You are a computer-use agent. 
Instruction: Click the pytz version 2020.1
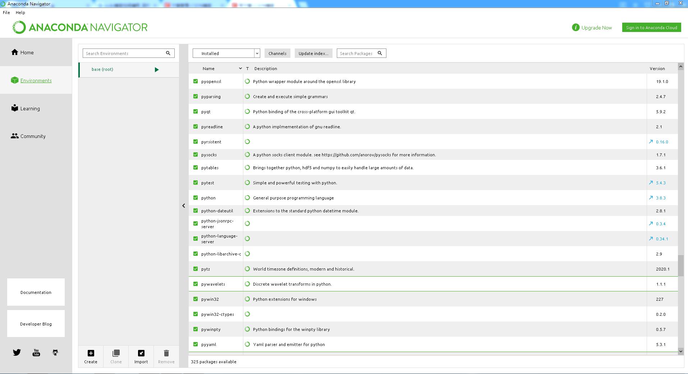point(662,269)
